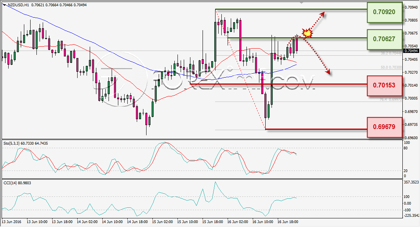
Task: Click the downward red dotted arrowhead
Action: coord(328,71)
